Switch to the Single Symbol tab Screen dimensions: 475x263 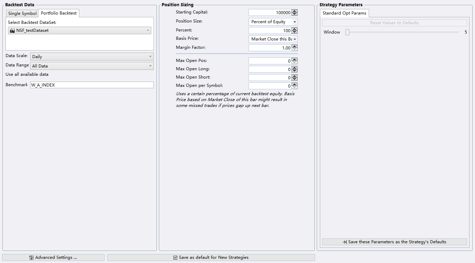tap(22, 13)
